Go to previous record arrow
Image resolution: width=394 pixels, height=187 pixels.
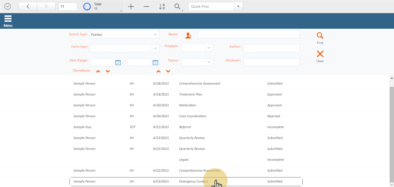pyautogui.click(x=28, y=7)
